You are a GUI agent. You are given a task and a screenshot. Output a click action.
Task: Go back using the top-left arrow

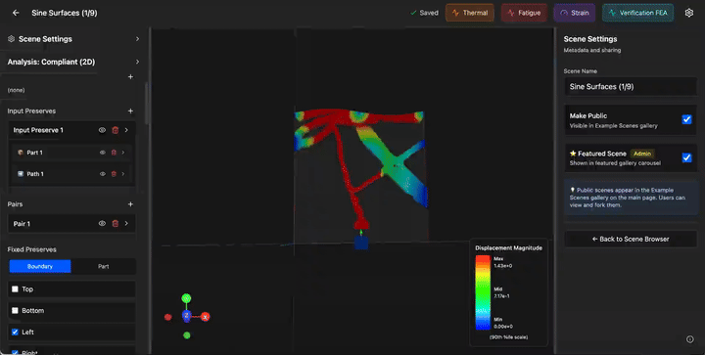click(16, 13)
